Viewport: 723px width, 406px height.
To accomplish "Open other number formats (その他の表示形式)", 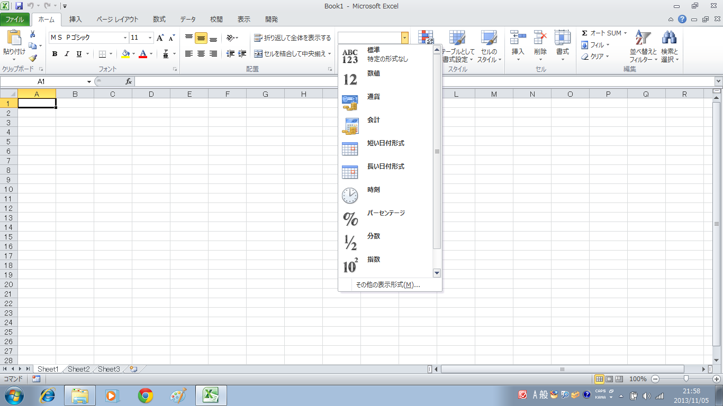I will [387, 285].
